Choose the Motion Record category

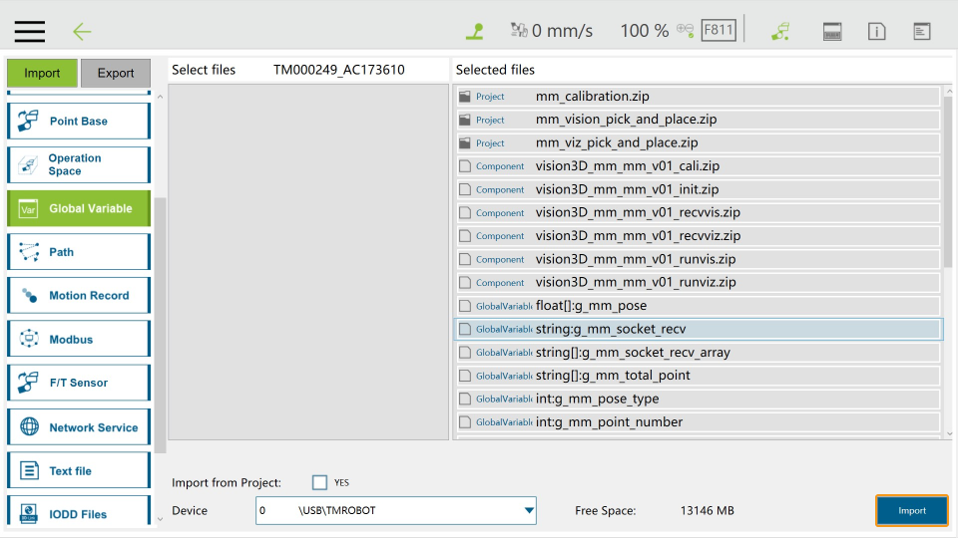(78, 296)
